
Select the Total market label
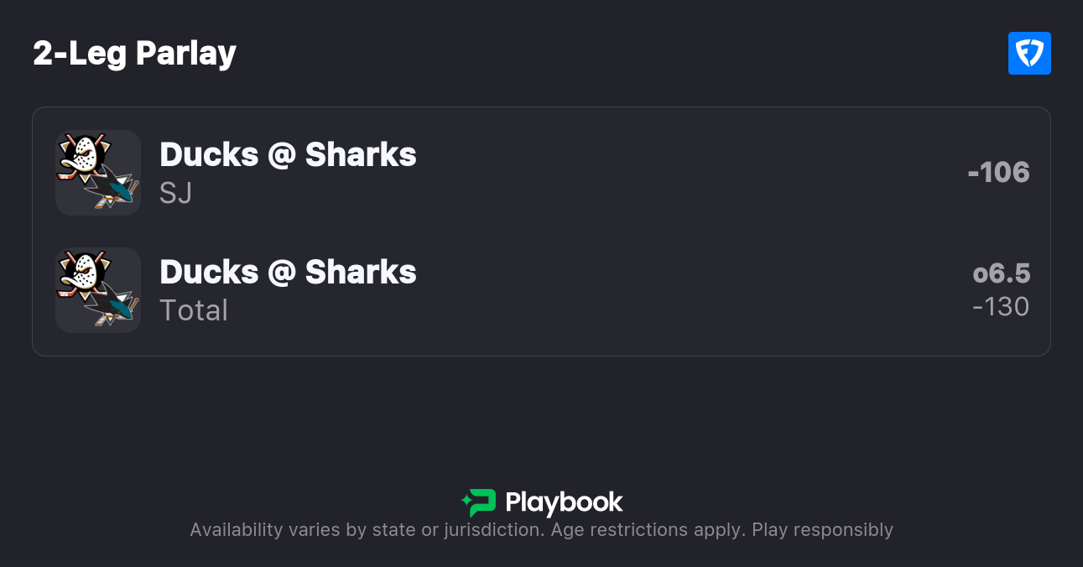pyautogui.click(x=194, y=310)
